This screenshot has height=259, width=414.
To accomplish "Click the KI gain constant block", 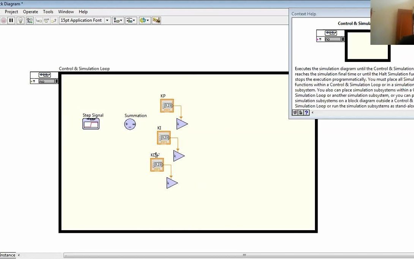I will [x=164, y=137].
